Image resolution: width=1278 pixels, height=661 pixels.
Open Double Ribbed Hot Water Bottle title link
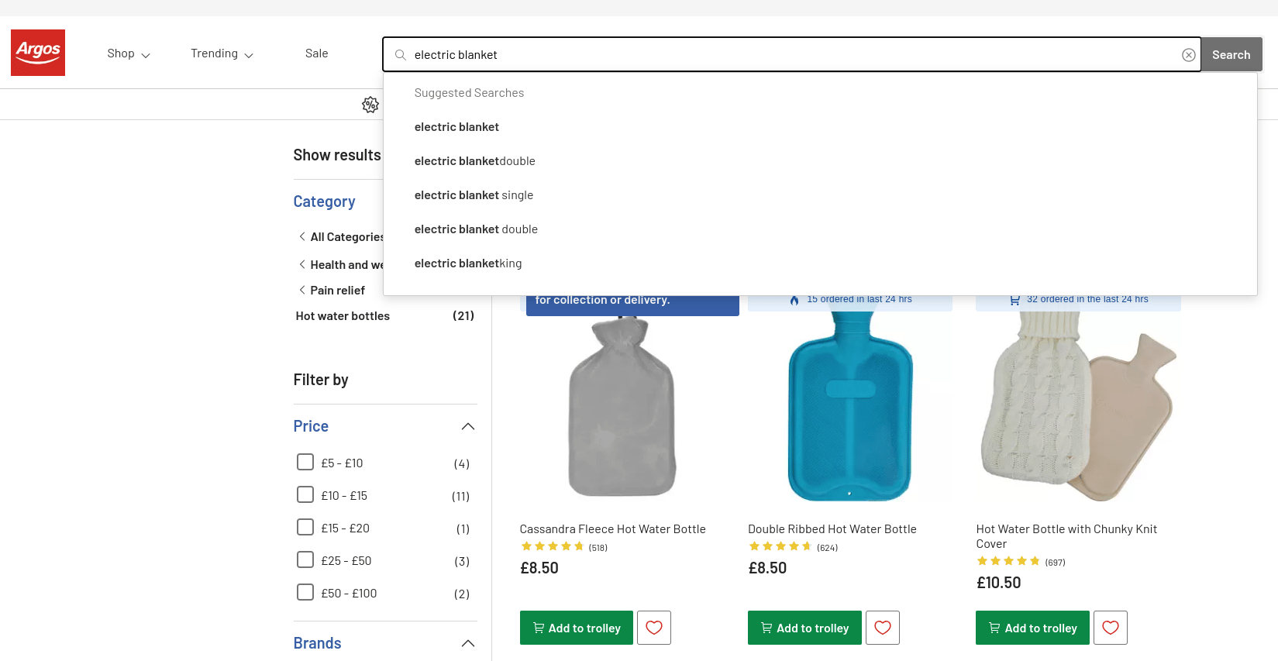832,529
